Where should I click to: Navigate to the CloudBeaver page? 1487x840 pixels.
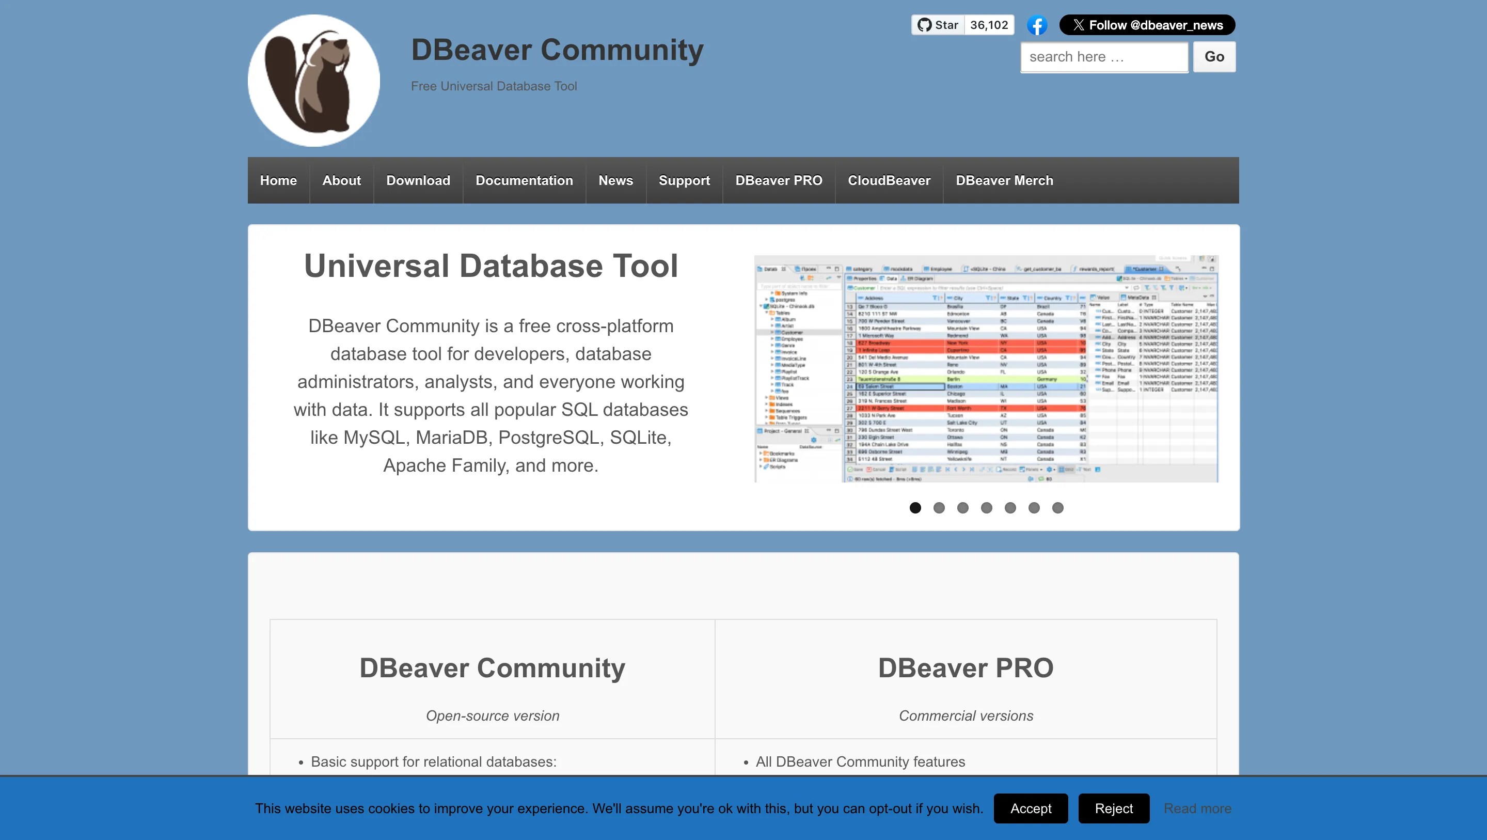coord(889,180)
